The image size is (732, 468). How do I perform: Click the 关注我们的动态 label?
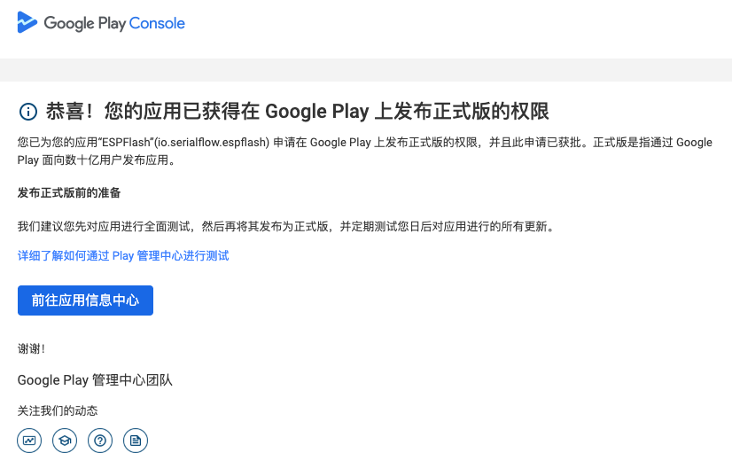tap(58, 410)
